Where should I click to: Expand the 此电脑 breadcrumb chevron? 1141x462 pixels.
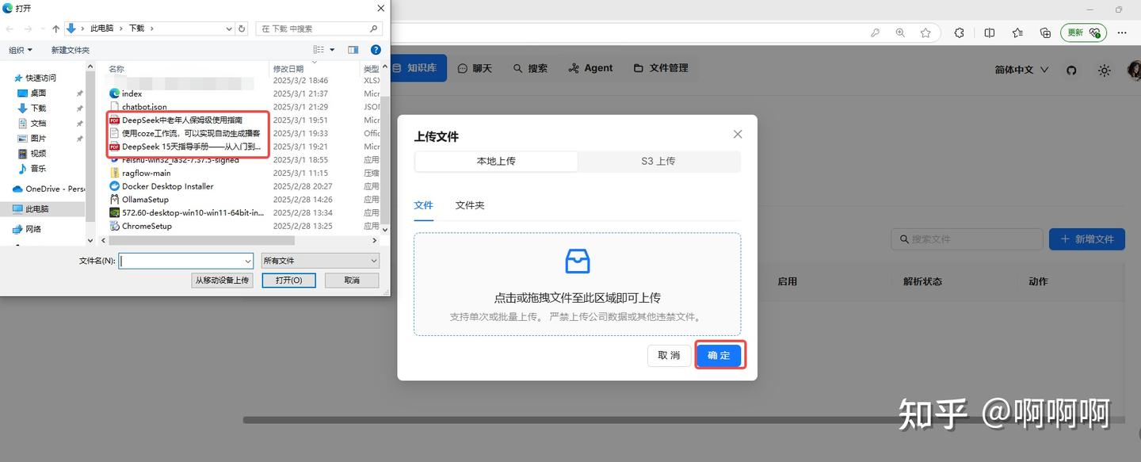coord(121,29)
